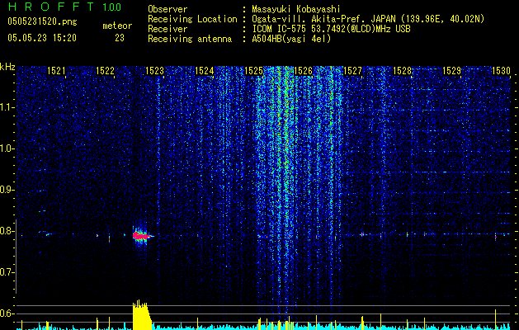This screenshot has height=330, width=519.
Task: Click frequency axis label 1.0
Action: pos(7,148)
